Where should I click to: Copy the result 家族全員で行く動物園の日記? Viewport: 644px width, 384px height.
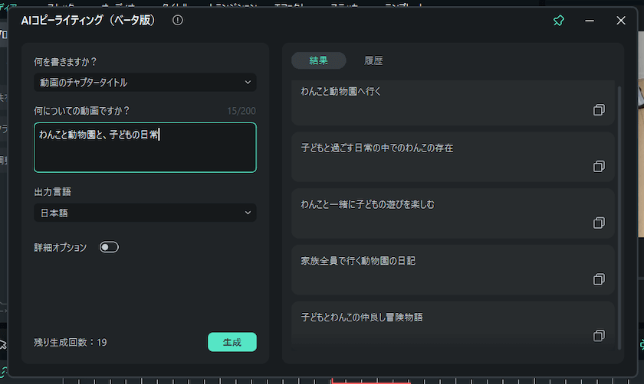(x=599, y=279)
